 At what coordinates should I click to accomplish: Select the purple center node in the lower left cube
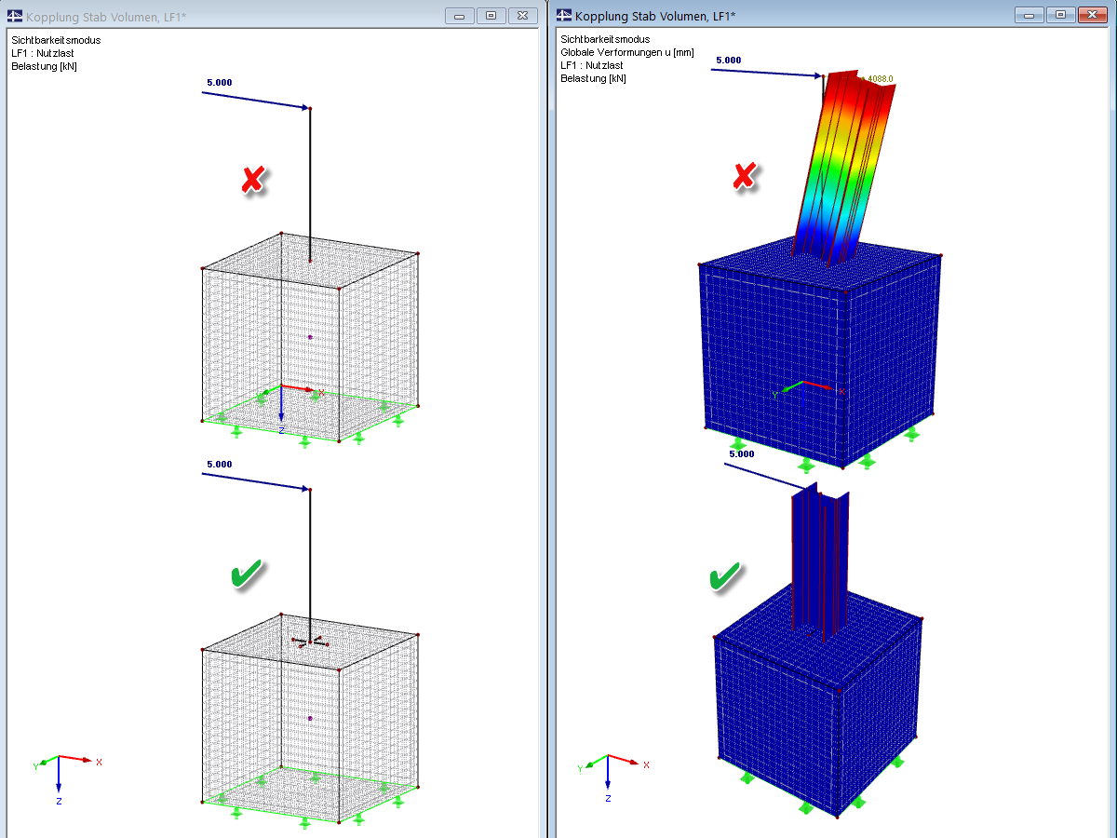click(310, 718)
